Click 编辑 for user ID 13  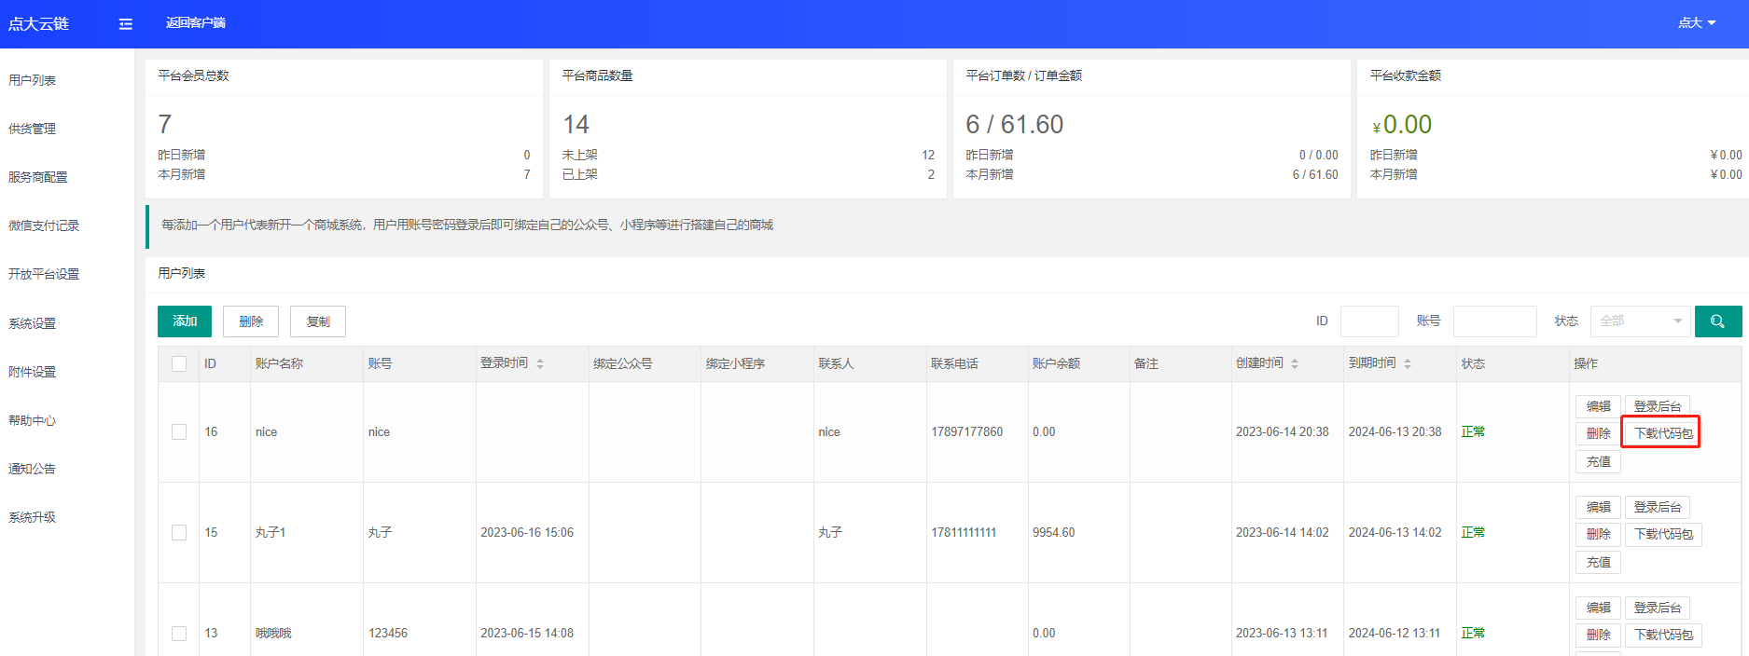coord(1598,608)
